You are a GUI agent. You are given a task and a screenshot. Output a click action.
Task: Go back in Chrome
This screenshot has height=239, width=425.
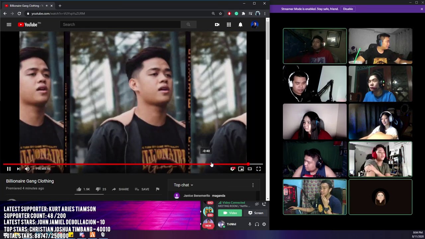5,14
